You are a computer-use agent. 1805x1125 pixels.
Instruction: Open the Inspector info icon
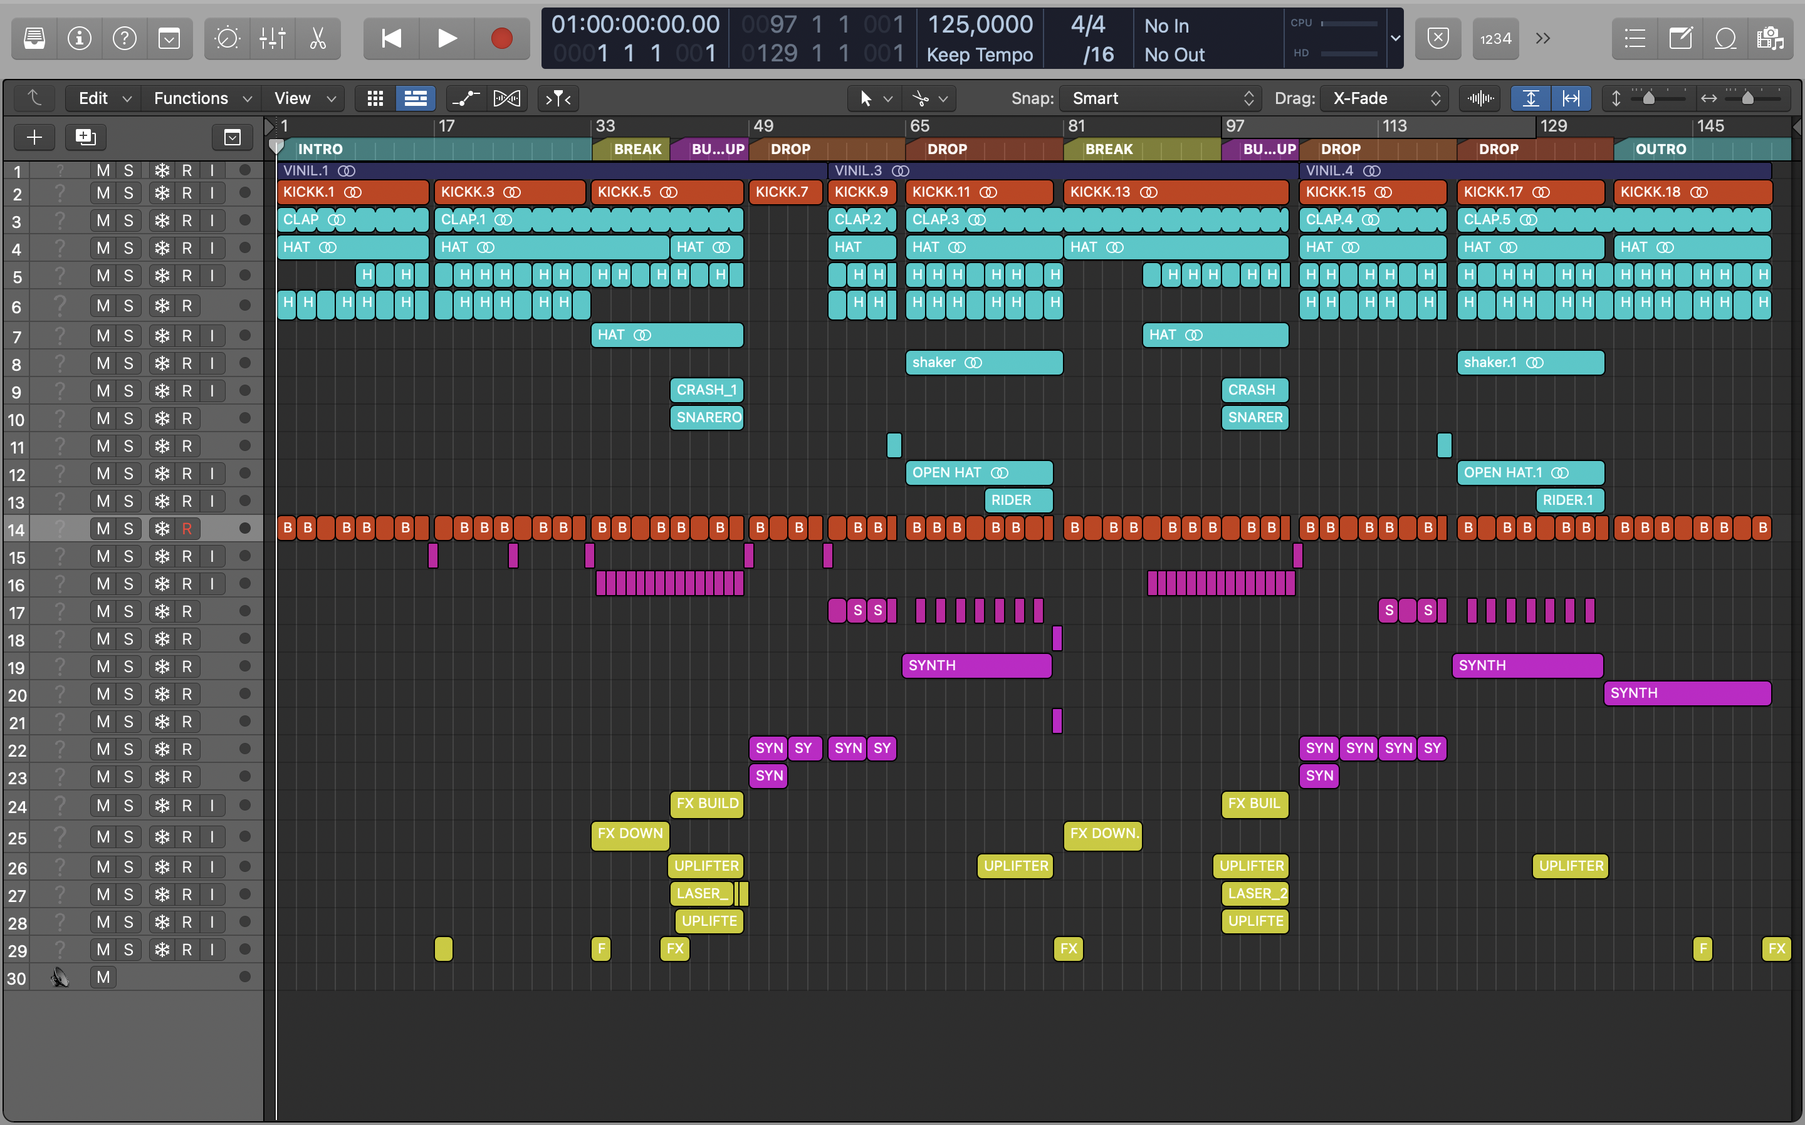(x=80, y=39)
